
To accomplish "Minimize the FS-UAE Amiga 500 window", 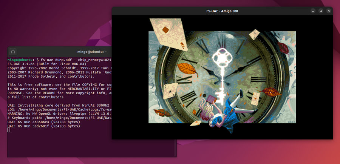I will pos(313,11).
